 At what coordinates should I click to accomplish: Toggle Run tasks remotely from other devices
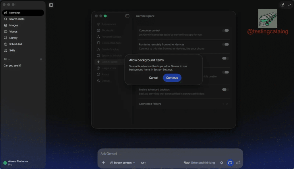(x=225, y=44)
